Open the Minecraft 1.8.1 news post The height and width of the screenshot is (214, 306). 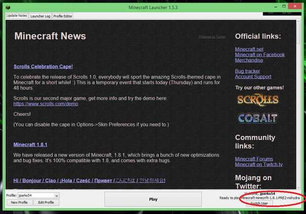(x=30, y=145)
